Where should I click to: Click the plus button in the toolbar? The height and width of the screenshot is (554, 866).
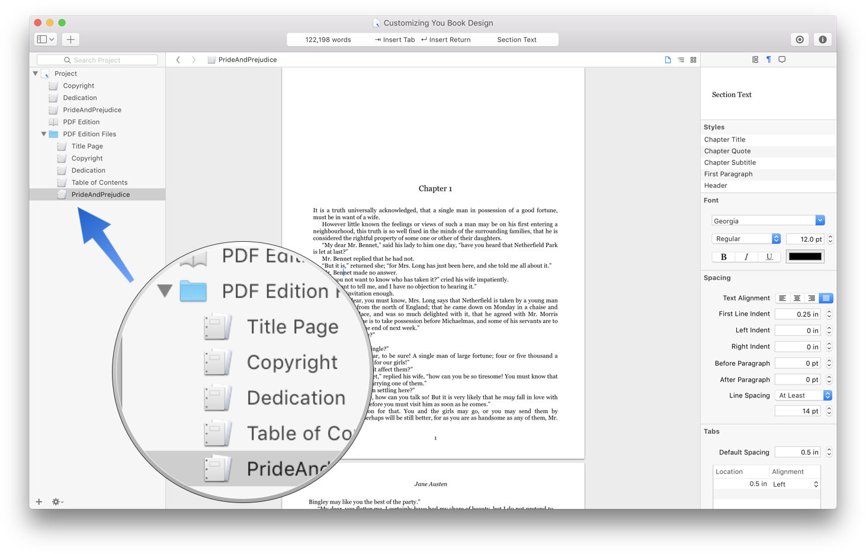[70, 39]
